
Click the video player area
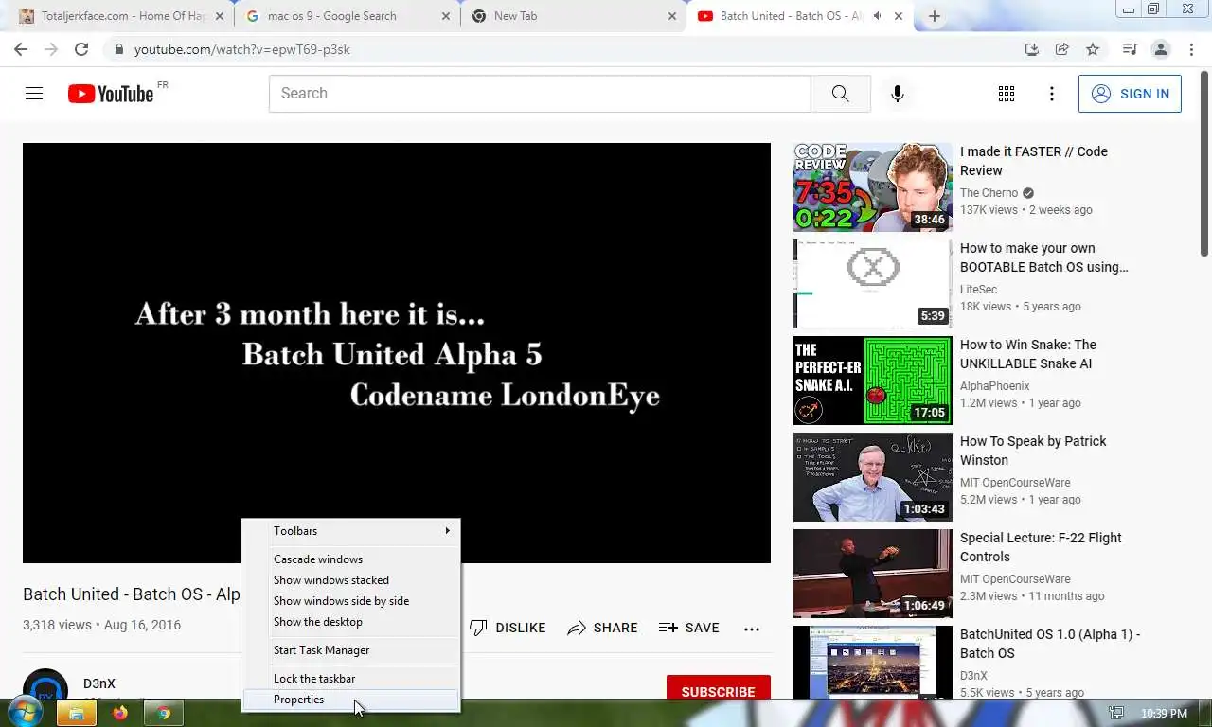point(397,353)
